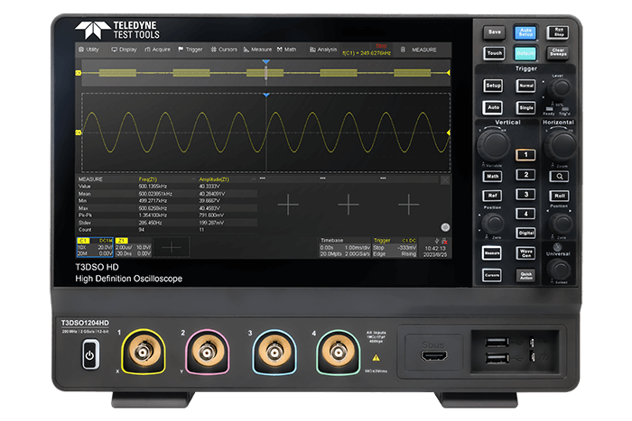Viewport: 632px width, 421px height.
Task: Open the Utility menu
Action: 88,50
